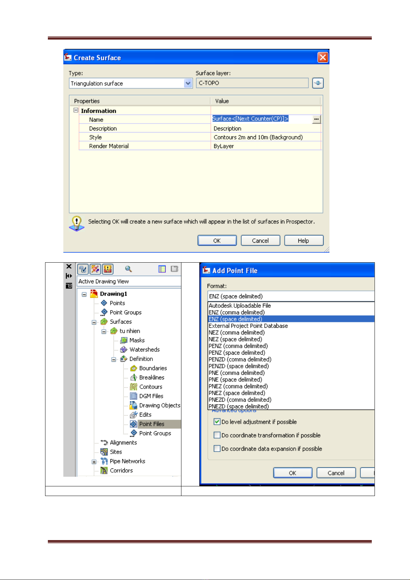Click the Breaklines icon
Screen dimensions: 410x580
point(134,377)
